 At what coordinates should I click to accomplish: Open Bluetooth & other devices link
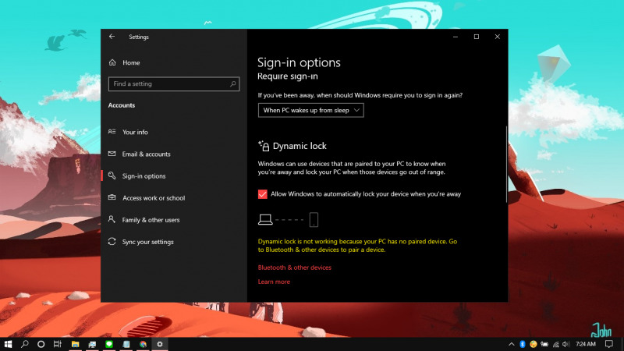point(295,268)
